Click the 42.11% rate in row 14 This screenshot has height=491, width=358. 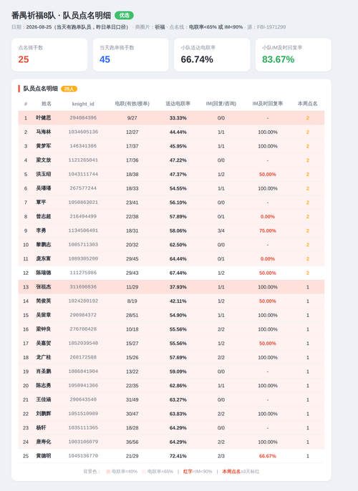click(x=178, y=301)
